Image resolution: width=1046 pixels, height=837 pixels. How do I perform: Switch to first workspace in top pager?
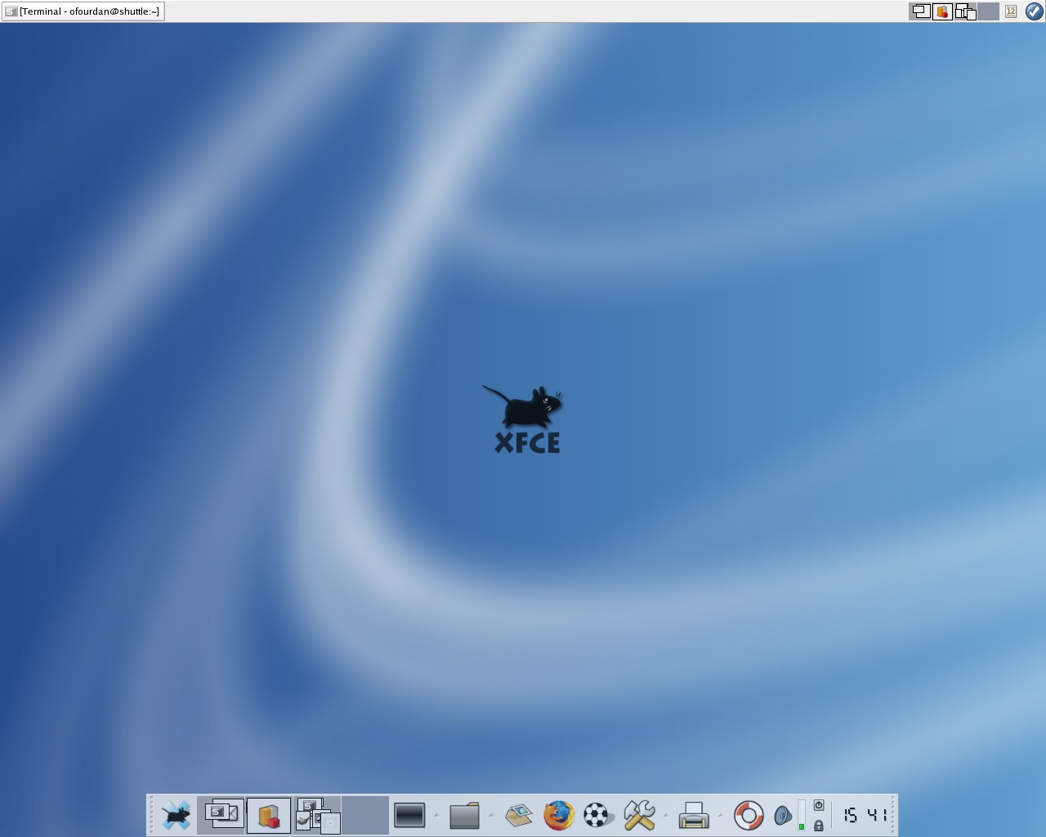920,11
